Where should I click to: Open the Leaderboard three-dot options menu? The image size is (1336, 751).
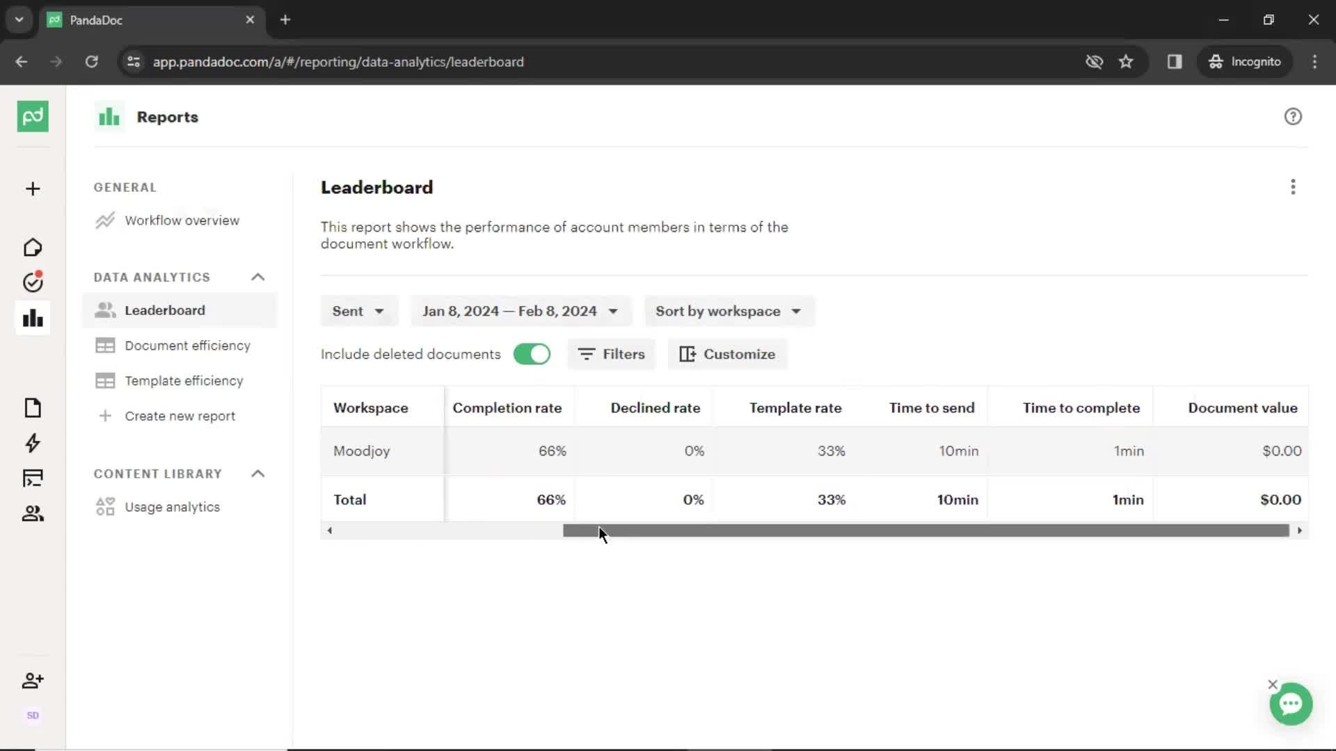[x=1293, y=187]
